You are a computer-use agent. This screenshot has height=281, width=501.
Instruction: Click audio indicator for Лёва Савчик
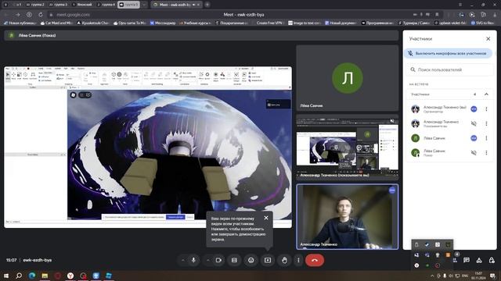[474, 138]
